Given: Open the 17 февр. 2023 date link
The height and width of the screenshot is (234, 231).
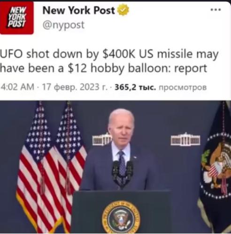Looking at the screenshot, I should click(x=75, y=87).
